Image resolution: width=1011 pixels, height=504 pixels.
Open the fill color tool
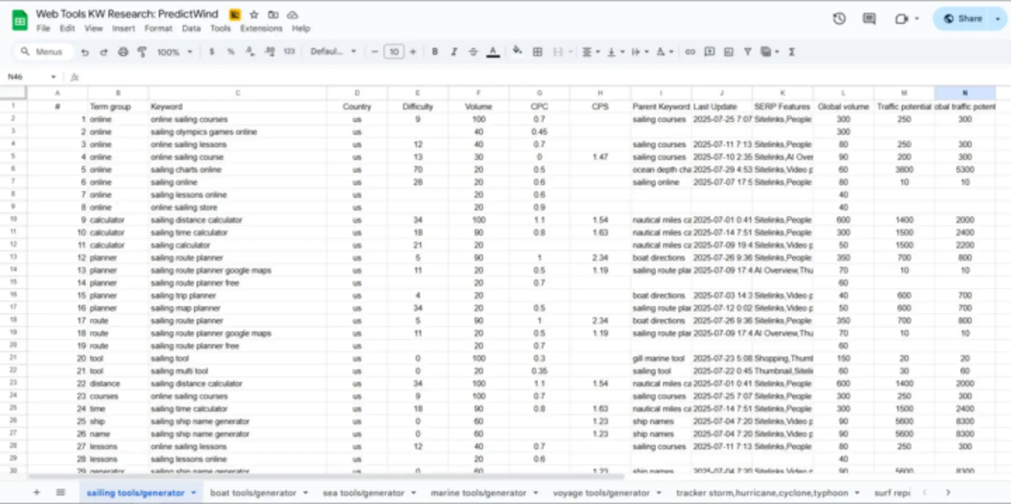517,52
